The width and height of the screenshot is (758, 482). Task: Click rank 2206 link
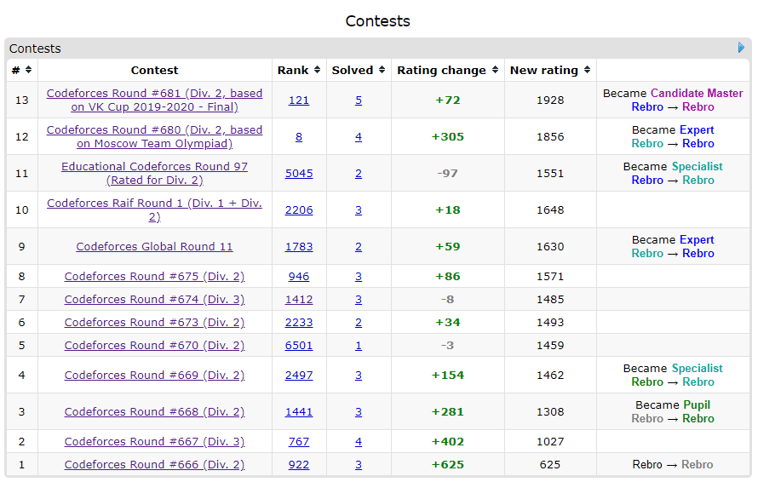tap(299, 209)
